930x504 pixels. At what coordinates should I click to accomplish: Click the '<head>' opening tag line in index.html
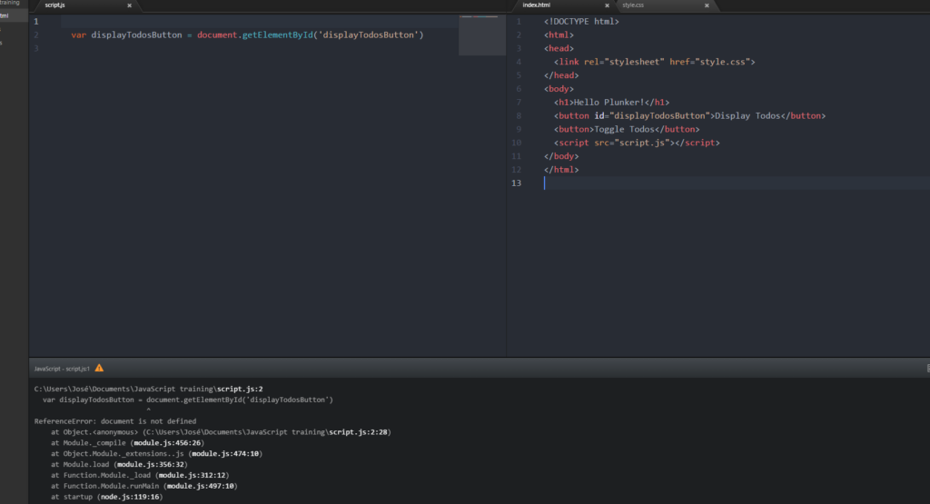tap(559, 49)
